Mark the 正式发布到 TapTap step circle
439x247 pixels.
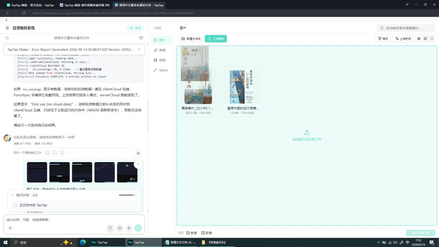point(15,205)
